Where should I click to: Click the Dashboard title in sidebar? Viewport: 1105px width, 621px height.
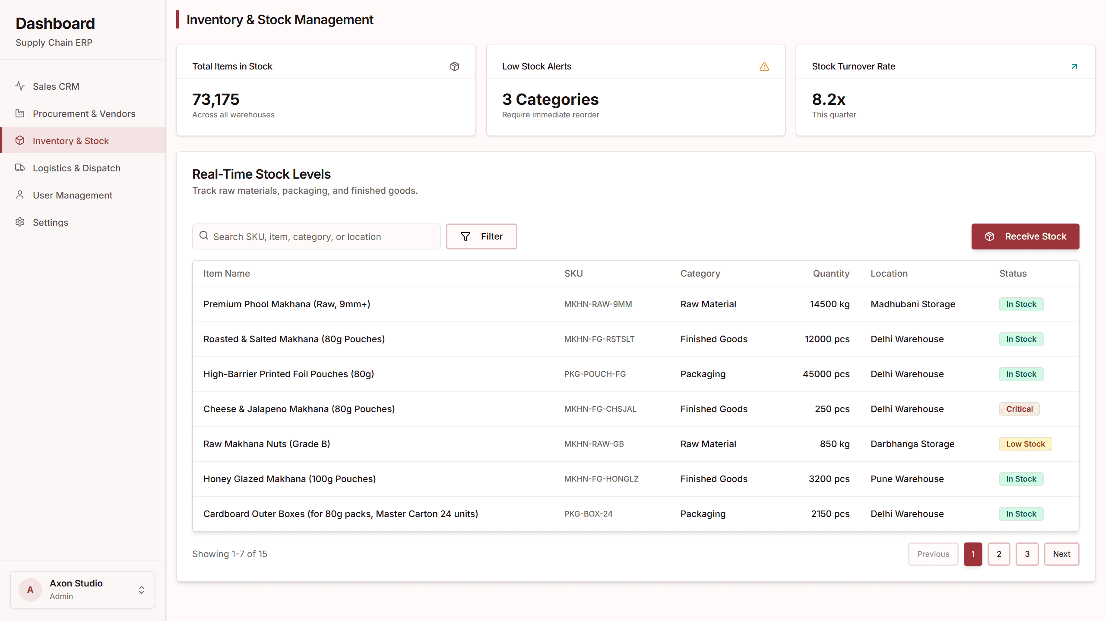pos(55,23)
